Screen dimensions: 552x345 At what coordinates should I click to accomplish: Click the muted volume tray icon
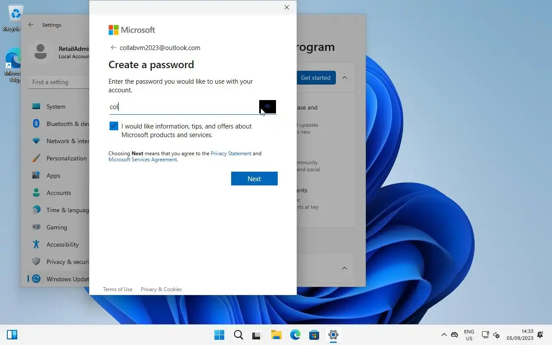pyautogui.click(x=496, y=335)
